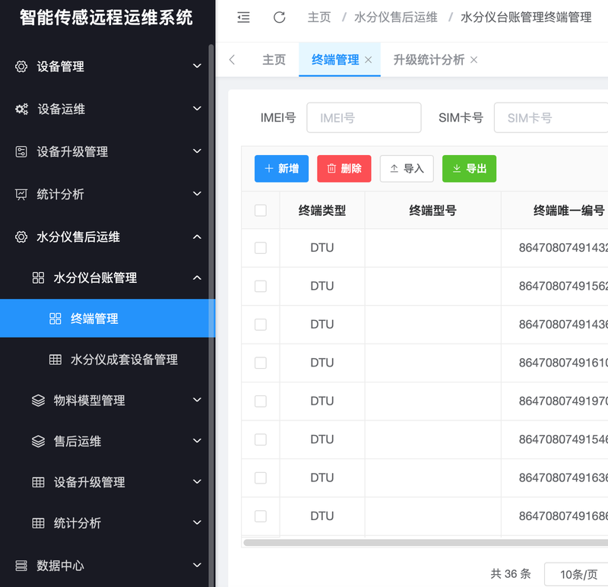Switch to the 升级统计分析 tab
The width and height of the screenshot is (608, 587).
tap(429, 60)
